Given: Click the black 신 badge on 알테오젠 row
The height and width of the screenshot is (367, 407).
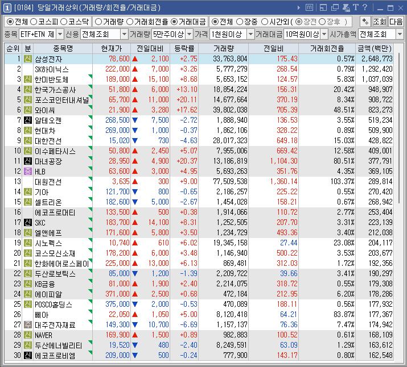Looking at the screenshot, I should (27, 120).
